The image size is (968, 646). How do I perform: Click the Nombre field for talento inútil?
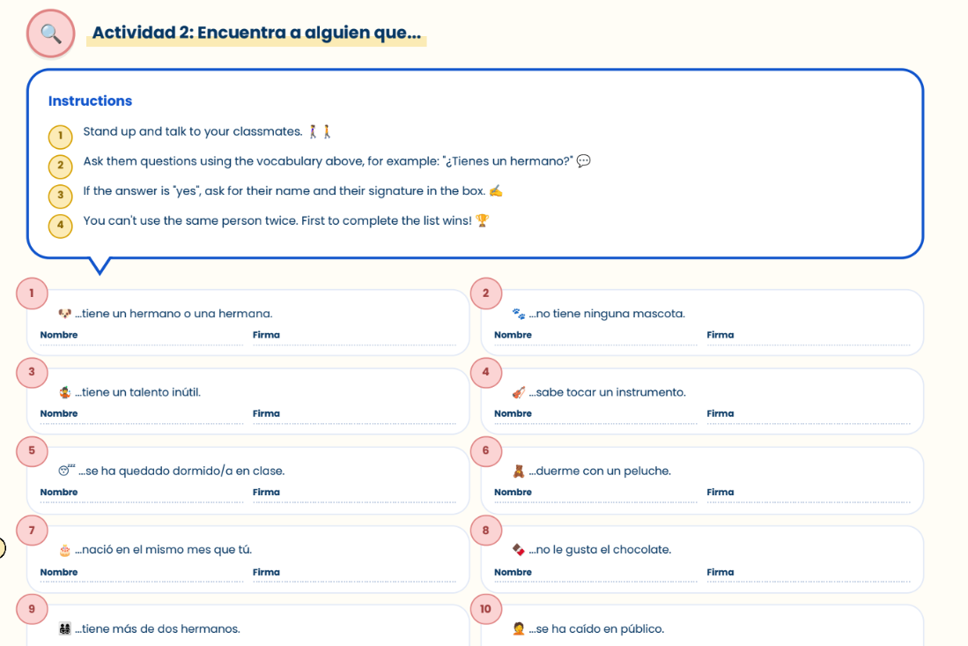(x=142, y=415)
